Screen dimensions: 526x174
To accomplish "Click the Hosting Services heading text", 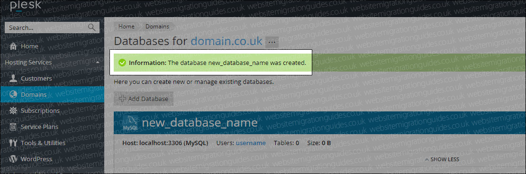I will tap(28, 63).
